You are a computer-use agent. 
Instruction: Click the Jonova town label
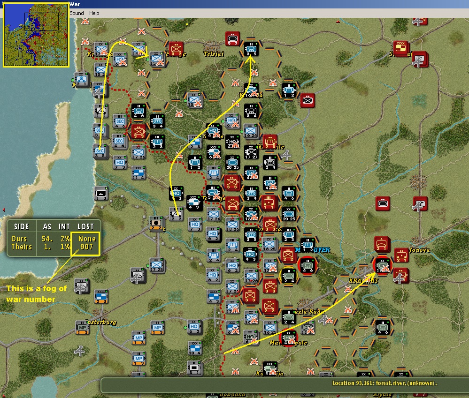coord(419,250)
